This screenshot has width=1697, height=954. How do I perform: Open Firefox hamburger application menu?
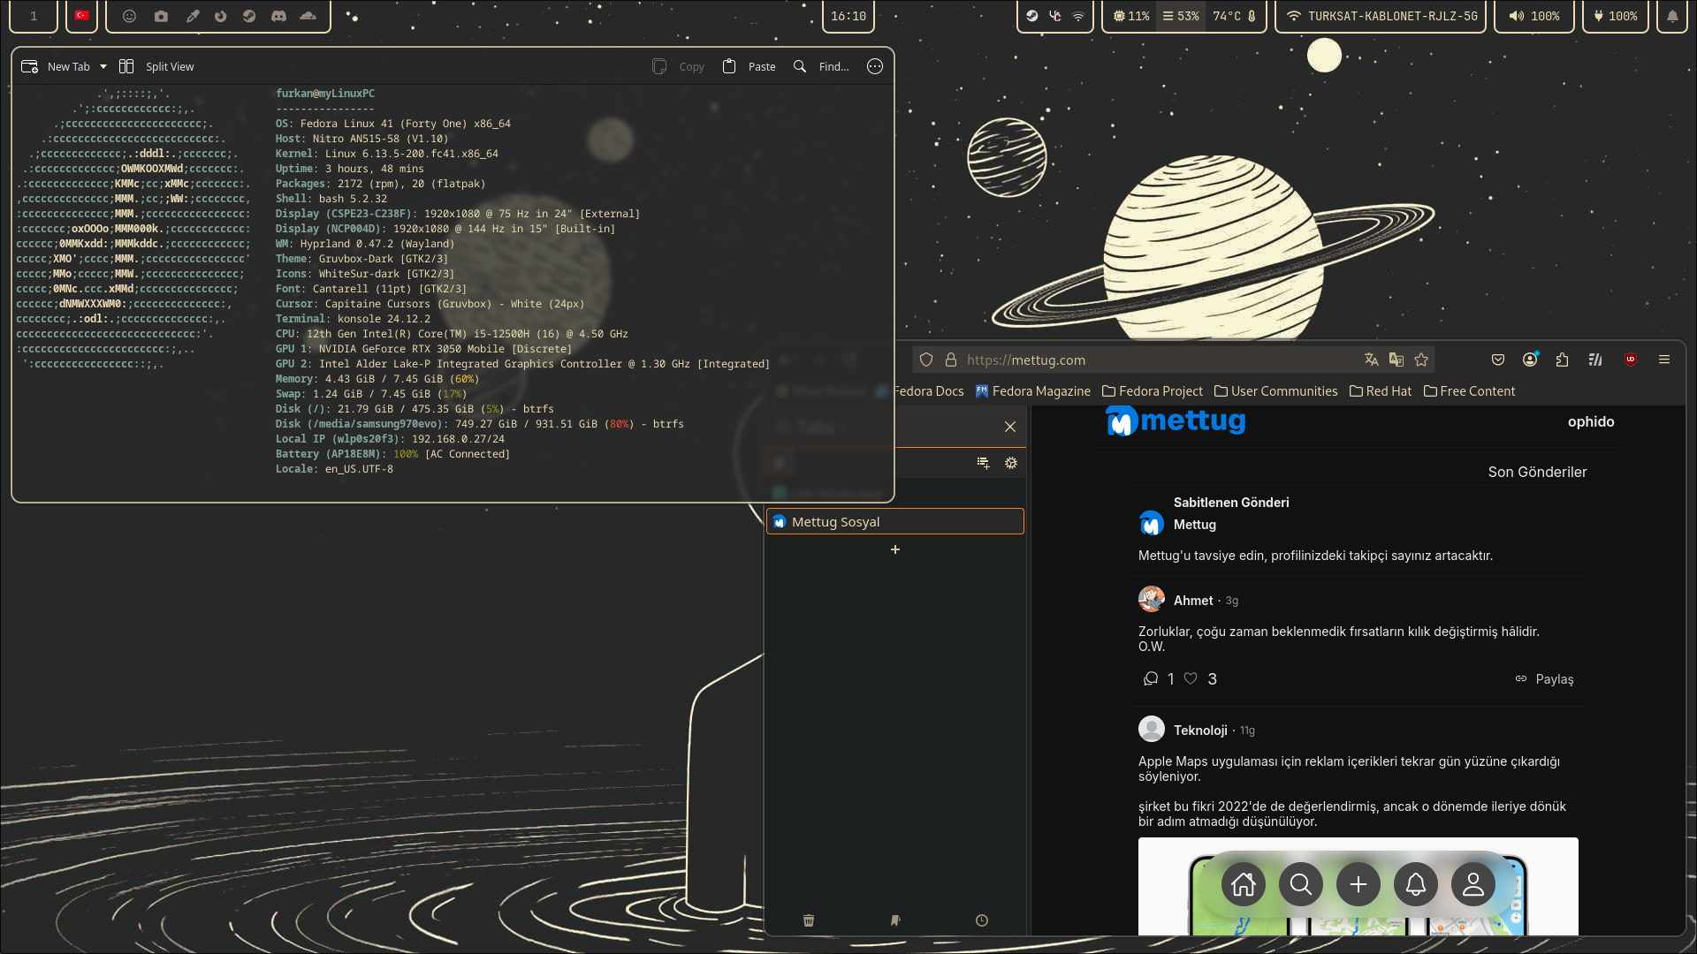(1664, 360)
